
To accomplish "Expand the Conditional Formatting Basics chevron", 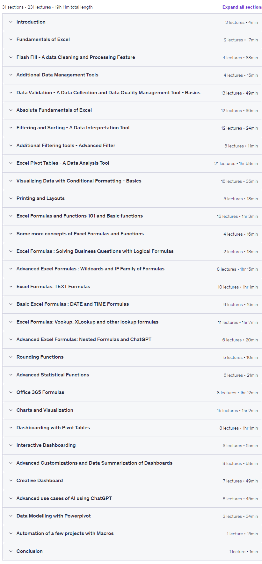I will pos(11,181).
